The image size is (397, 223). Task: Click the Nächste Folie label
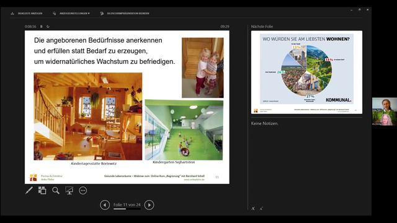click(262, 27)
